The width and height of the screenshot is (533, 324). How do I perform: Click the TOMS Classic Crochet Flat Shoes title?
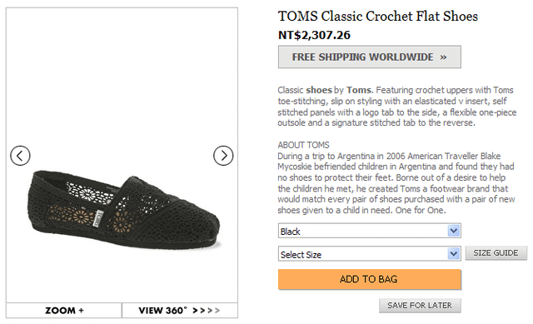click(x=378, y=17)
